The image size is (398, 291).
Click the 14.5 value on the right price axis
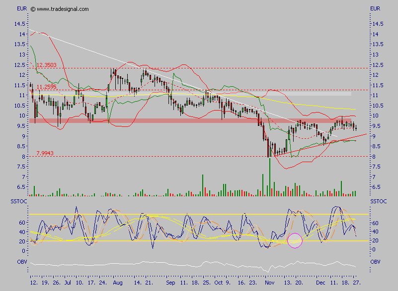(x=379, y=24)
